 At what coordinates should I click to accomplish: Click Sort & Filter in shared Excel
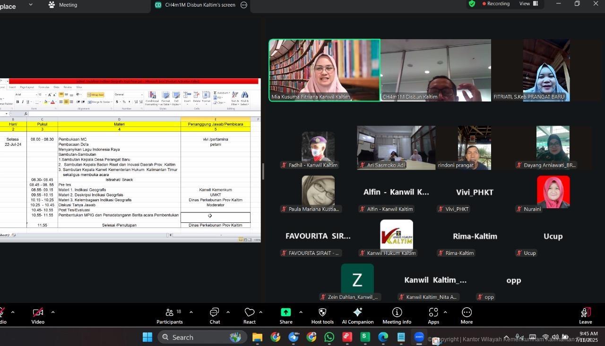(235, 98)
